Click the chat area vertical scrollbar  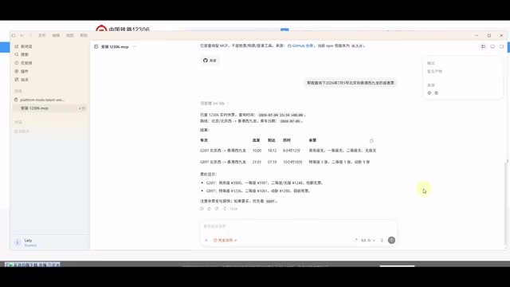point(505,205)
